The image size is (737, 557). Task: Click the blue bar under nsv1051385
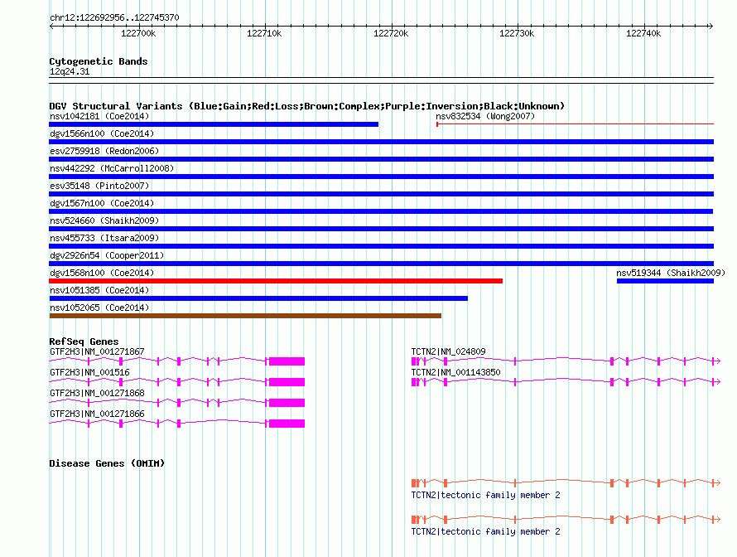tap(258, 298)
